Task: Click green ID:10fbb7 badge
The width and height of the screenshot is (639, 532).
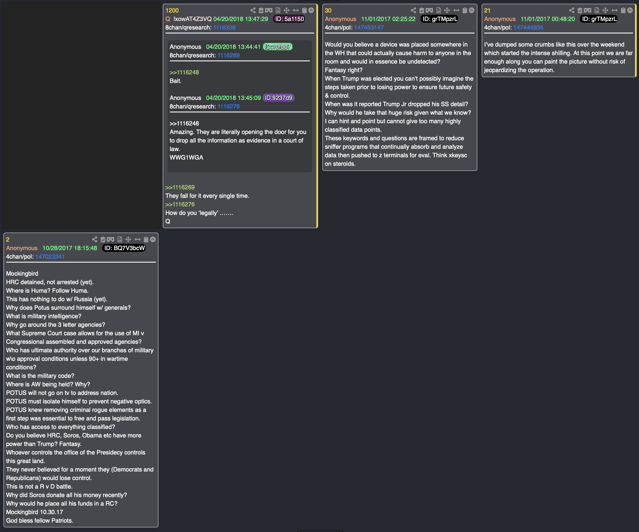Action: click(277, 47)
